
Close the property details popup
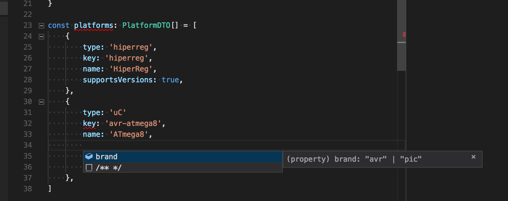tap(473, 157)
